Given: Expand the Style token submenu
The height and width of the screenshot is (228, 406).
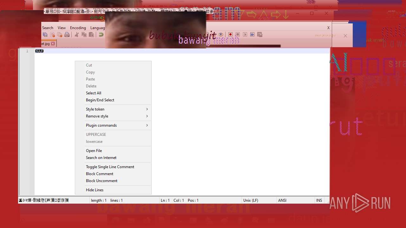Looking at the screenshot, I should [113, 109].
